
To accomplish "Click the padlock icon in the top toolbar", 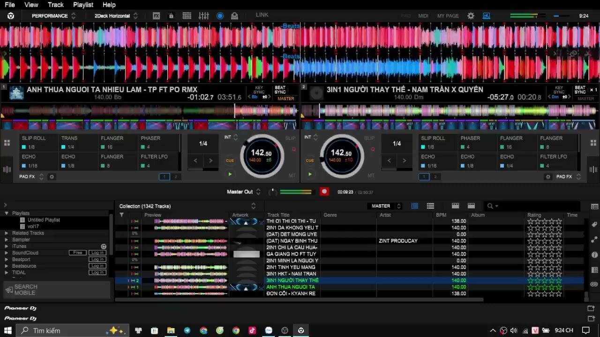I will 171,15.
